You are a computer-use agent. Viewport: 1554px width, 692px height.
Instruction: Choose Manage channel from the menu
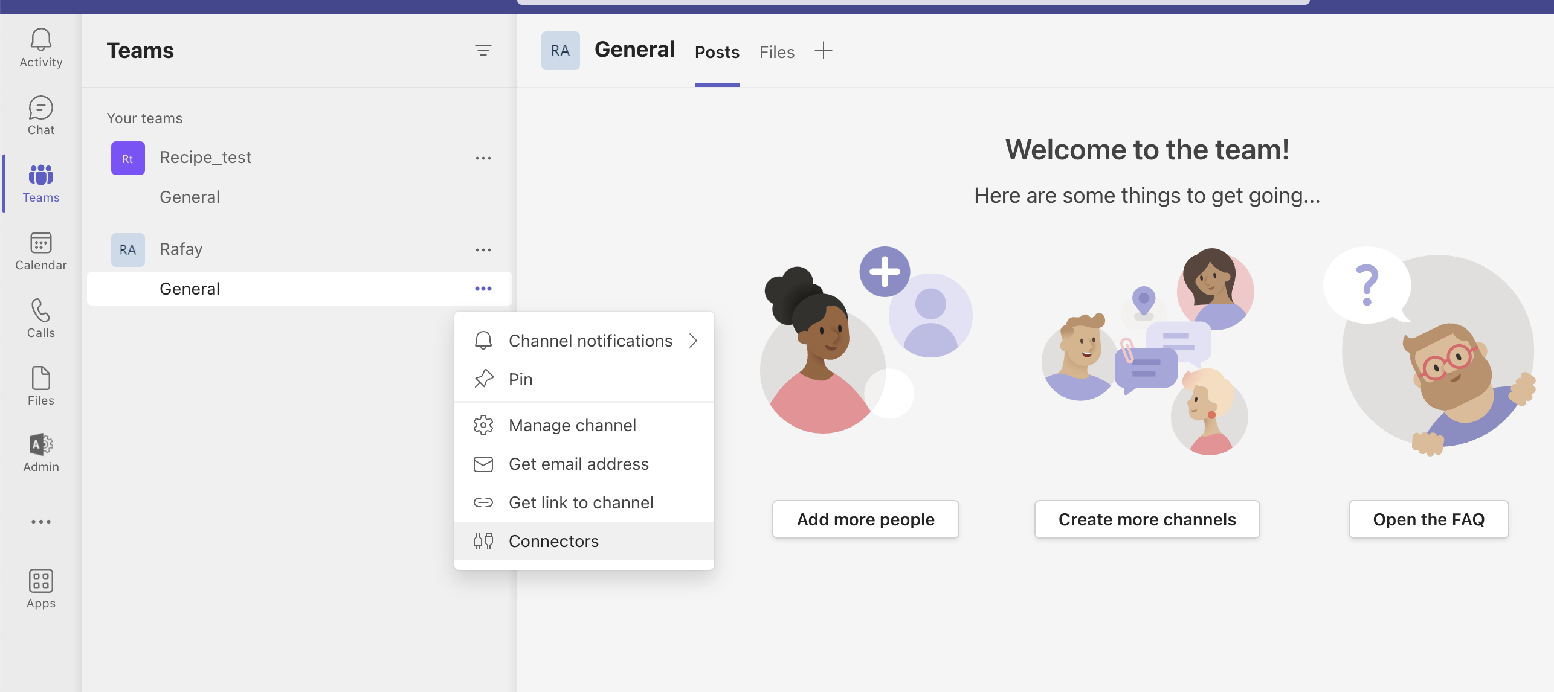click(x=584, y=425)
